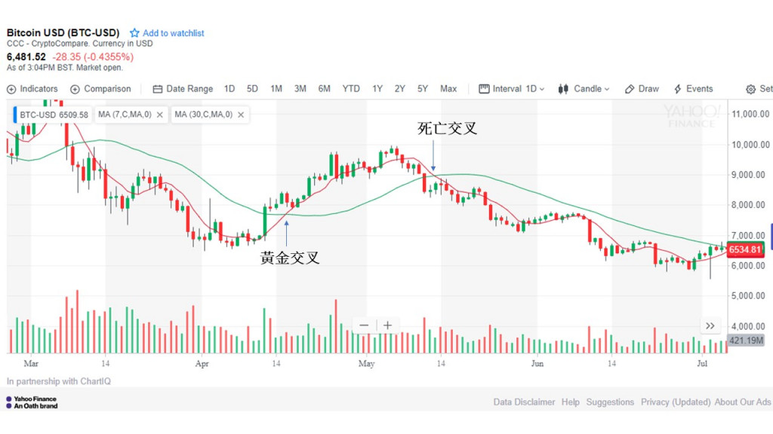Open the Data Disclaimer link
Viewport: 773px width, 434px height.
tap(524, 402)
